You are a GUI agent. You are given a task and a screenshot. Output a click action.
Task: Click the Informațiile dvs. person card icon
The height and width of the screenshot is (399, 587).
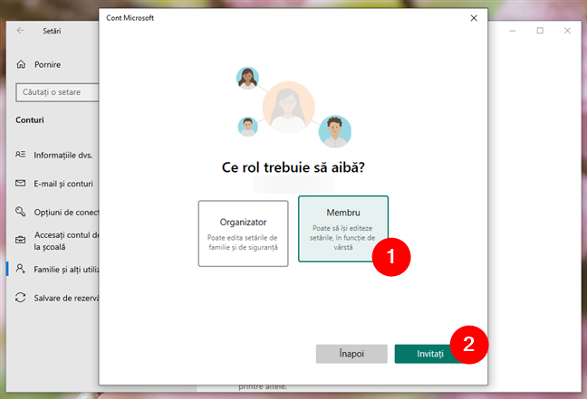pyautogui.click(x=21, y=155)
